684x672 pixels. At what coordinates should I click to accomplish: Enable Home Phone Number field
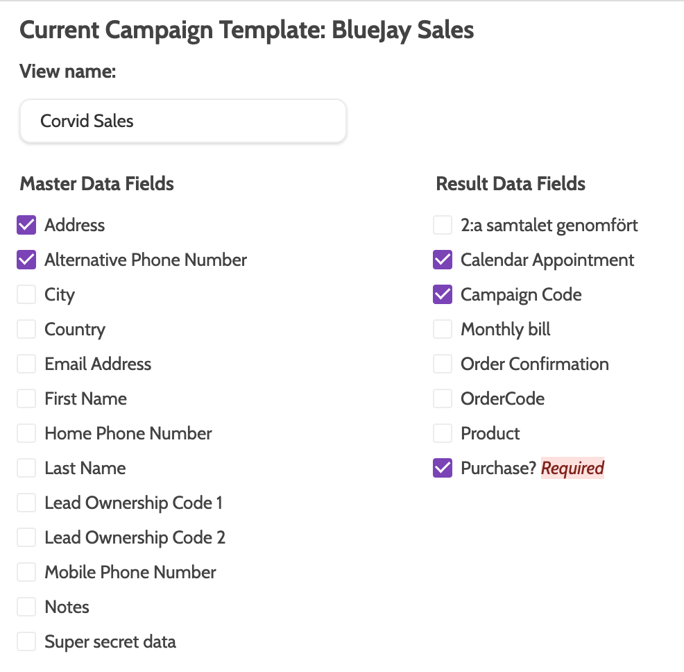(26, 433)
